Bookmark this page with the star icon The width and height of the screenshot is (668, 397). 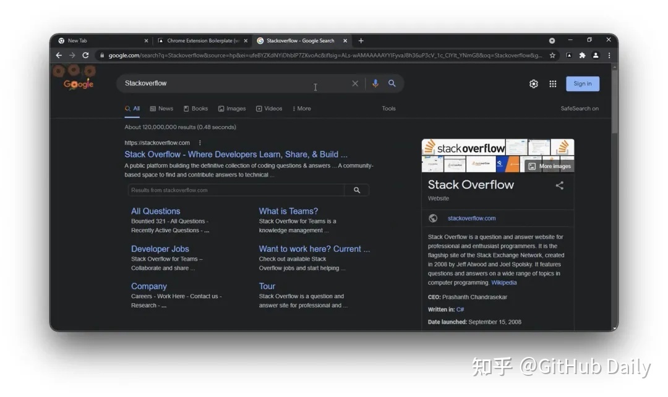point(552,55)
